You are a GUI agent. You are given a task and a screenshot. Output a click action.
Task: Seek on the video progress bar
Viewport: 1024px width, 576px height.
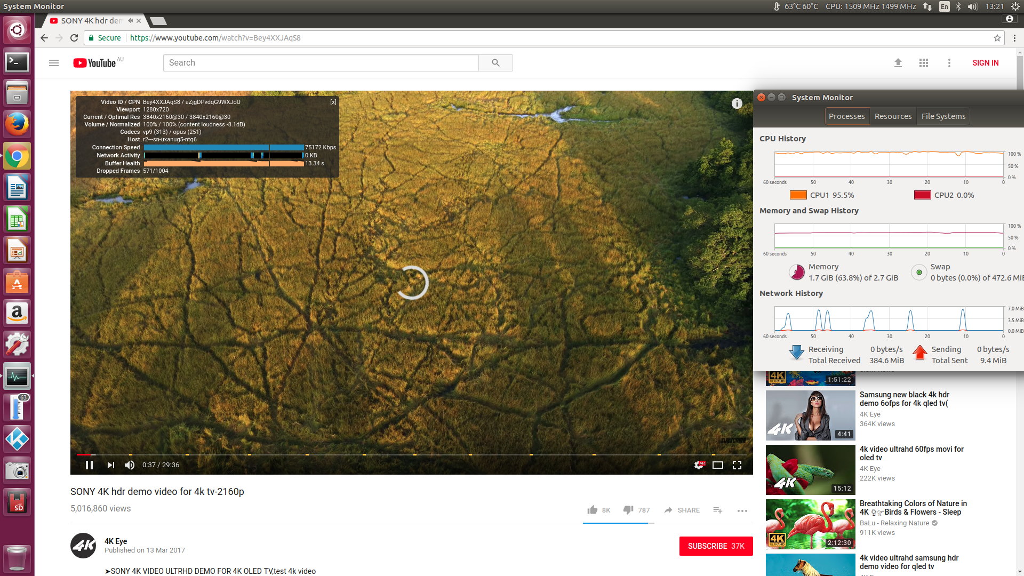[412, 454]
